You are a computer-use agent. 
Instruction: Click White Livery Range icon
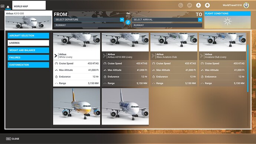56,84
